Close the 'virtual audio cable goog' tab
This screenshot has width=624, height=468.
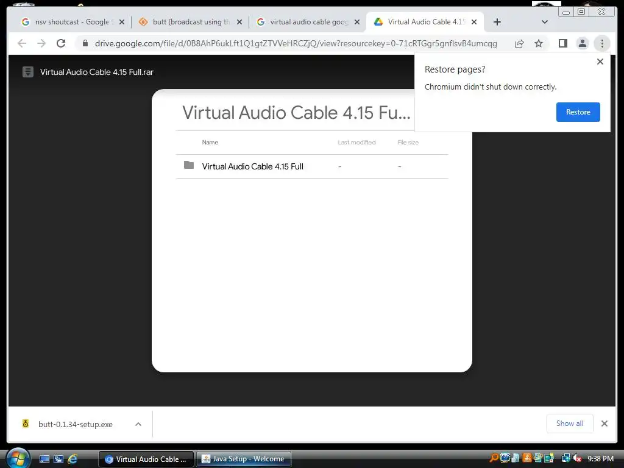click(x=357, y=22)
